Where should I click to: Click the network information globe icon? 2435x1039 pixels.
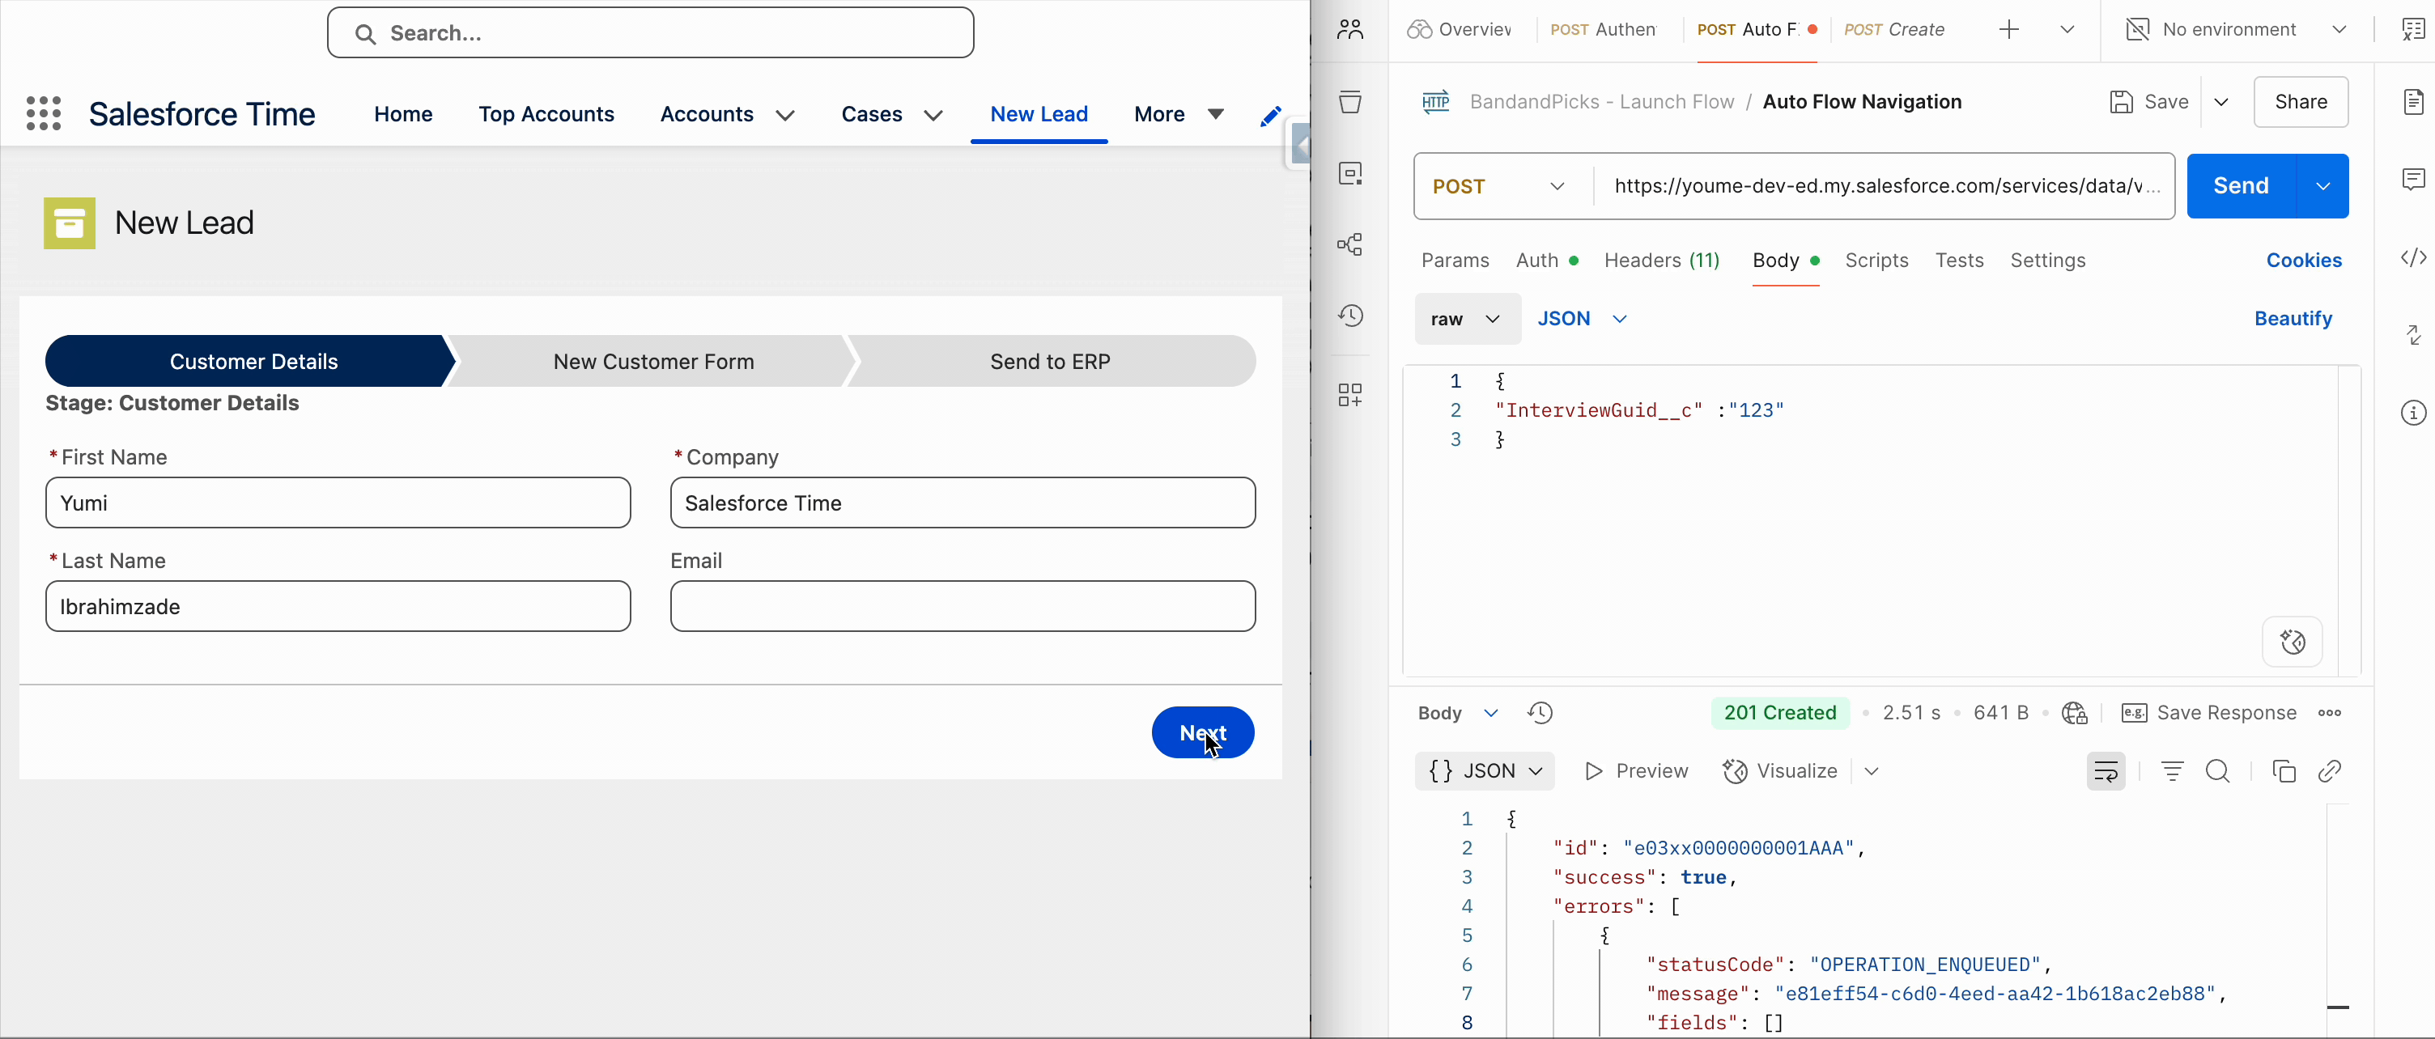[x=2075, y=713]
